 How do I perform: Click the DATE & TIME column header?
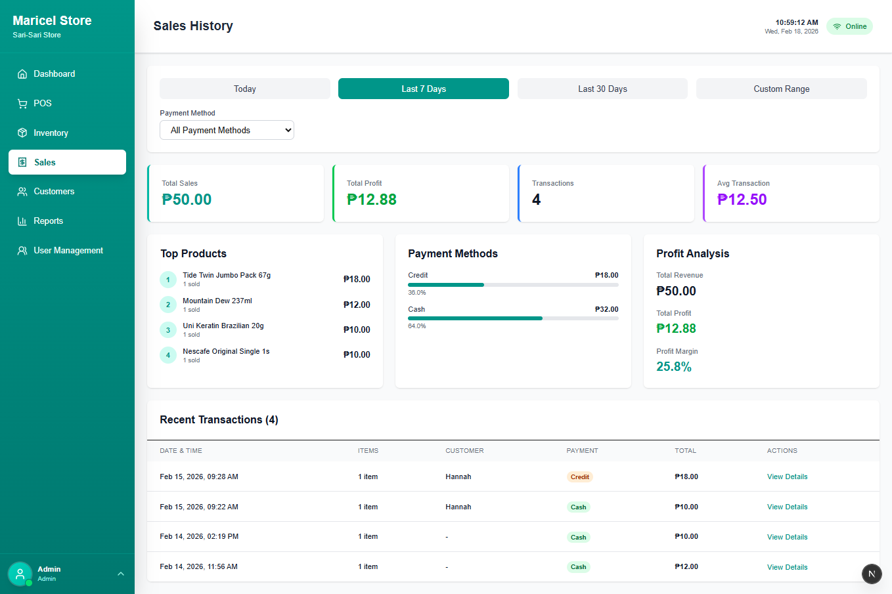[181, 451]
